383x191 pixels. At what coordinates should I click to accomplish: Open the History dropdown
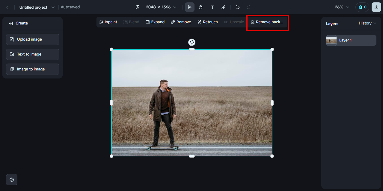point(367,23)
